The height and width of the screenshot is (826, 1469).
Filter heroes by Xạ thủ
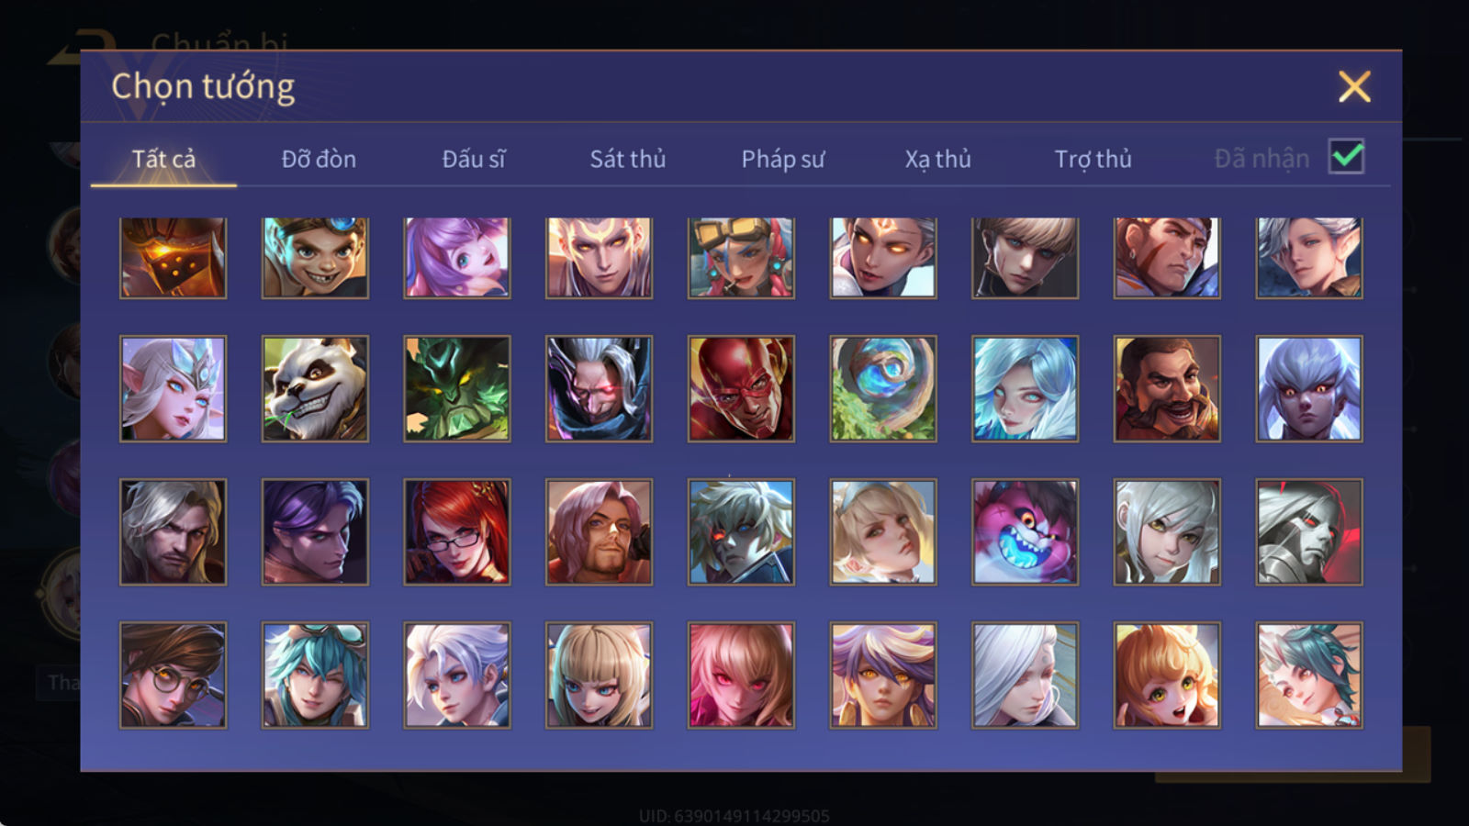(x=937, y=159)
